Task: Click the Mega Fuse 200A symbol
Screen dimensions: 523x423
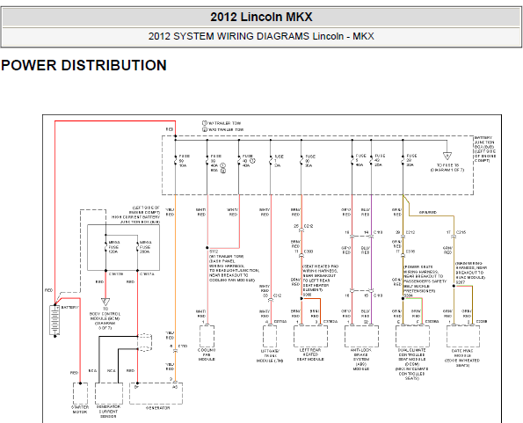Action: coord(137,247)
